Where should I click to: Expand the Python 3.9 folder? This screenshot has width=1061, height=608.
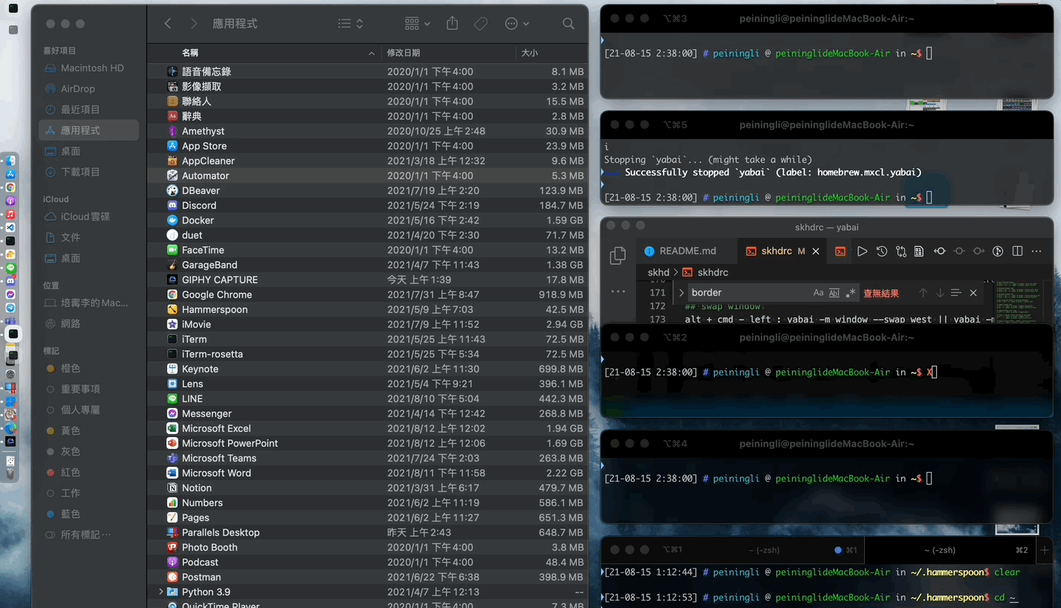(x=161, y=592)
